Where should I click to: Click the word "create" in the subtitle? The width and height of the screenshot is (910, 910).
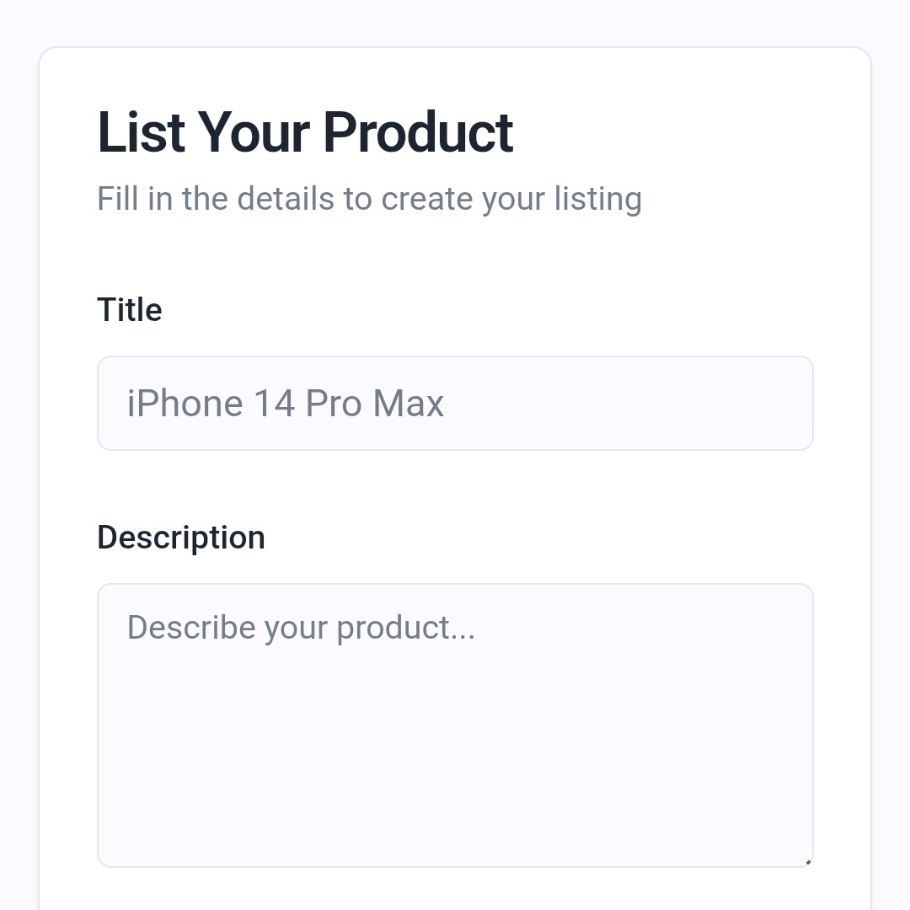coord(428,200)
